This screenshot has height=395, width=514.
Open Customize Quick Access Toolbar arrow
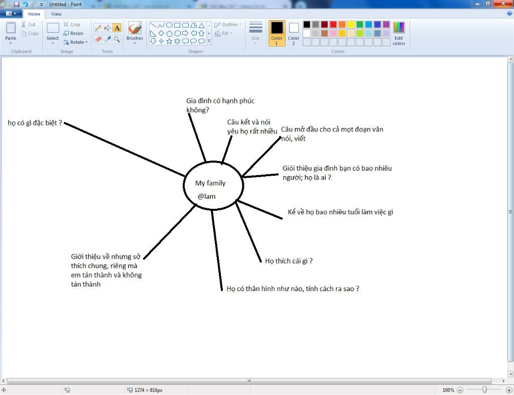(x=42, y=5)
